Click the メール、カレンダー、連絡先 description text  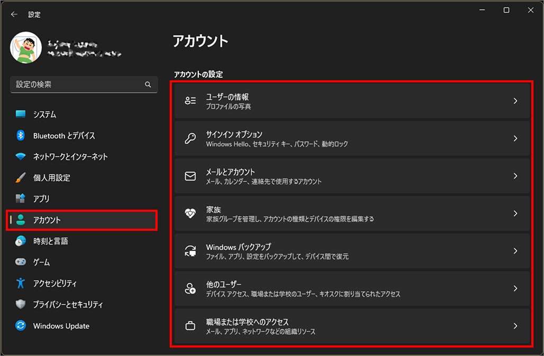click(x=264, y=182)
